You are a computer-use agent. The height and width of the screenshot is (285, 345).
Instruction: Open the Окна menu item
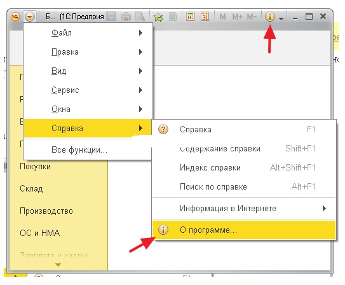pyautogui.click(x=88, y=109)
